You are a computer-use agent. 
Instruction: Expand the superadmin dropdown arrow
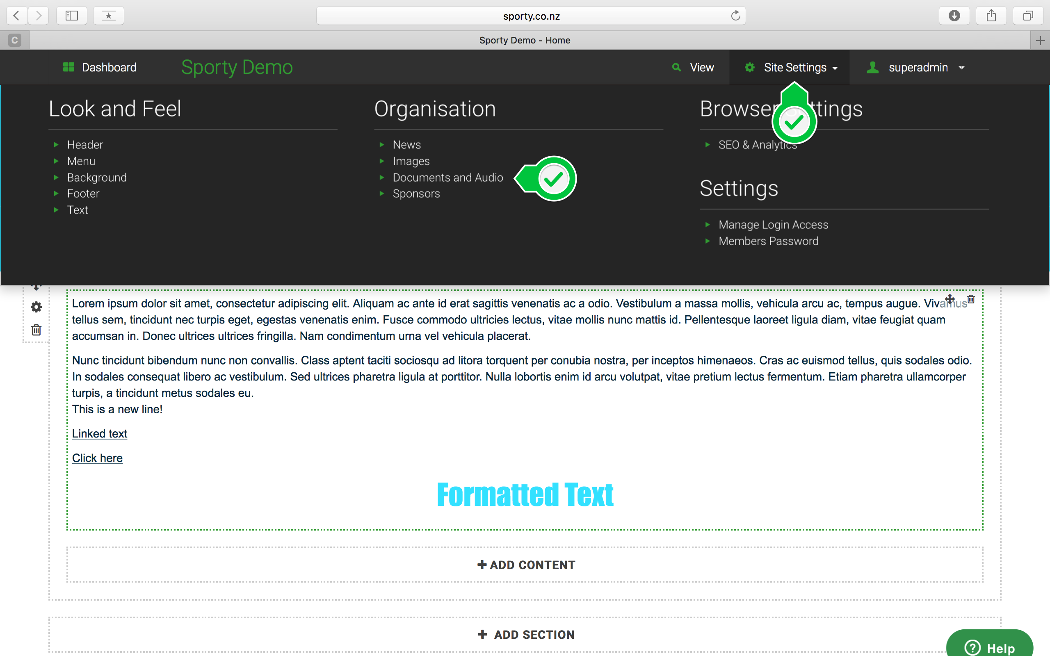click(x=961, y=68)
